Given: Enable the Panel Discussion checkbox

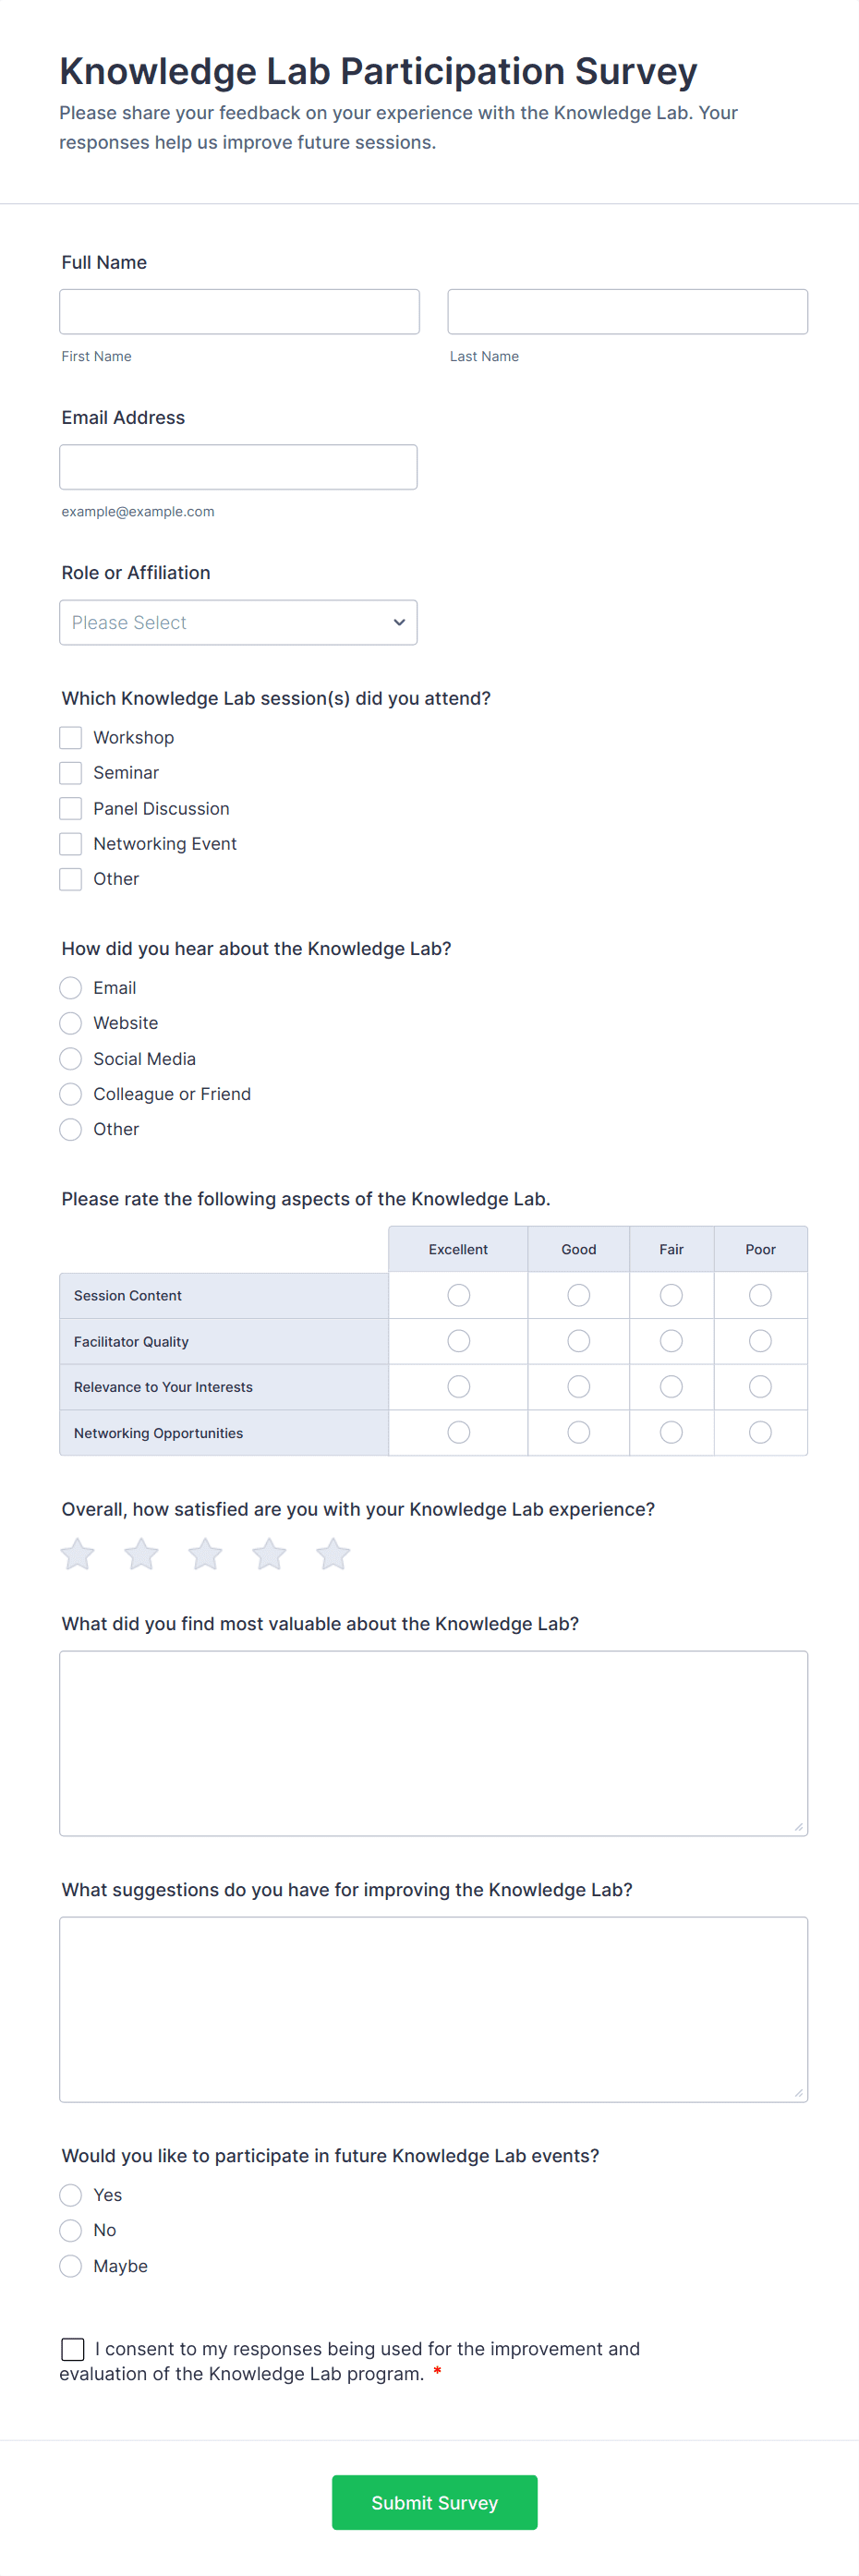Looking at the screenshot, I should tap(70, 808).
